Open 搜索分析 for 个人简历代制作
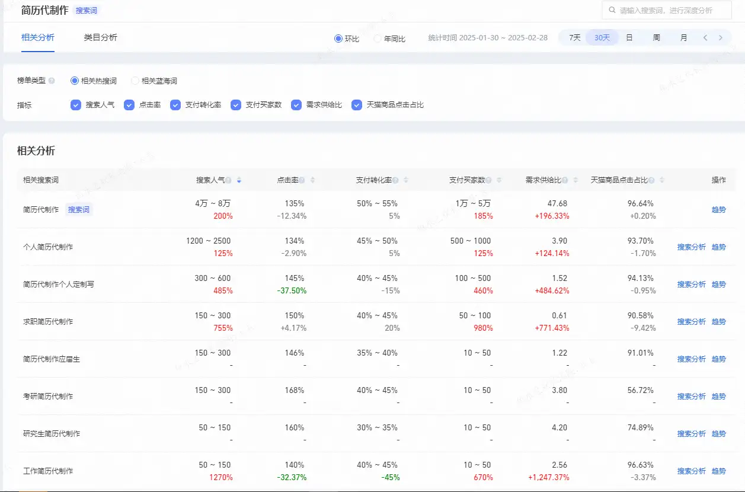The image size is (745, 492). (x=691, y=247)
